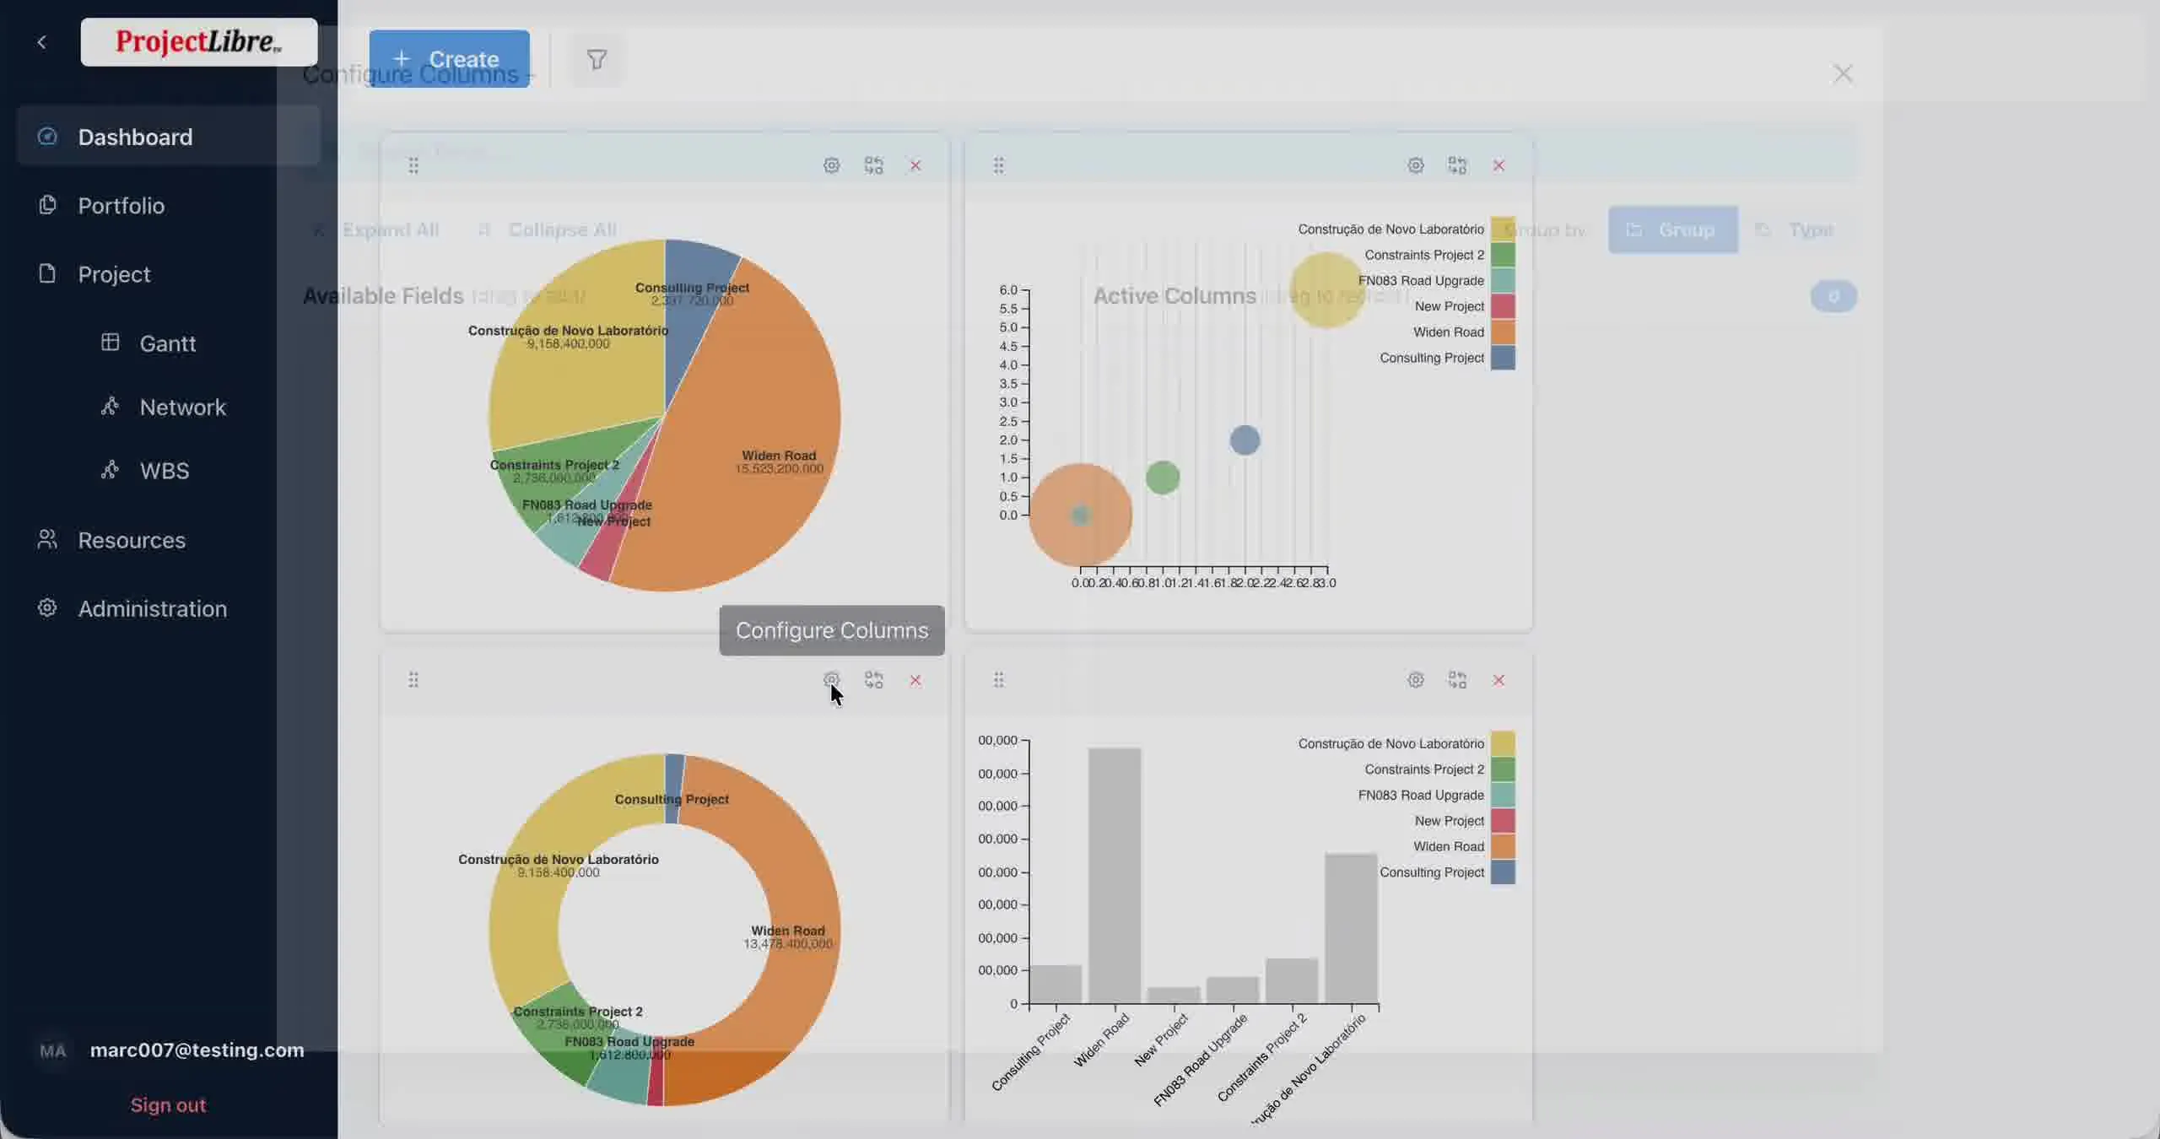Remove the bar chart card with red X
2160x1139 pixels.
(1498, 679)
